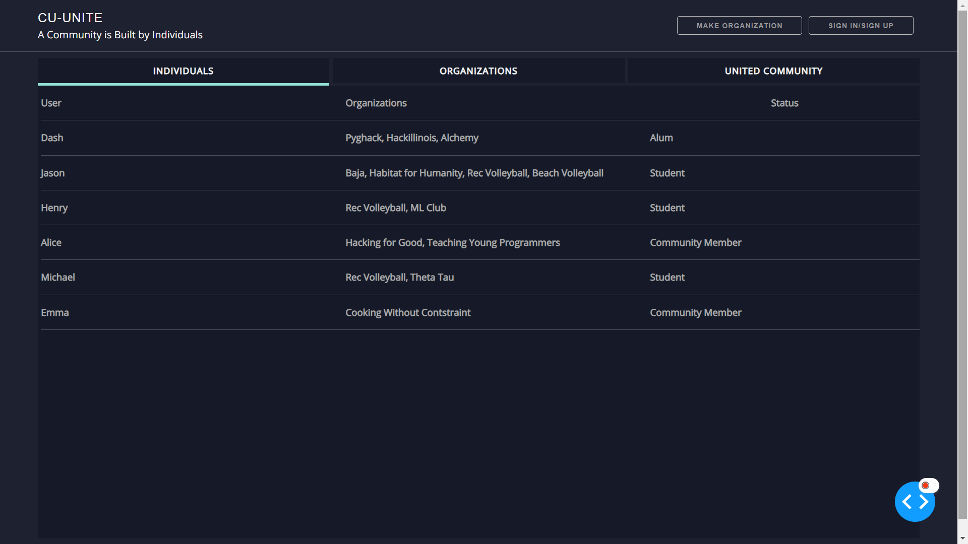Viewport: 968px width, 544px height.
Task: Select Henry's row in the table
Action: 54,208
